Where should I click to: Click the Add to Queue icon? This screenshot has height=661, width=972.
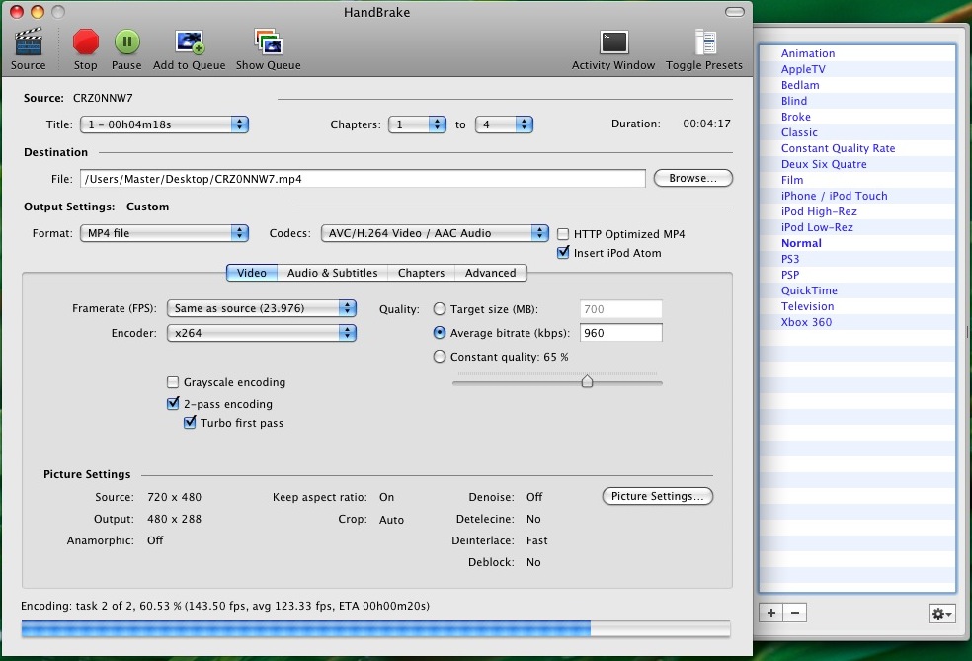189,42
